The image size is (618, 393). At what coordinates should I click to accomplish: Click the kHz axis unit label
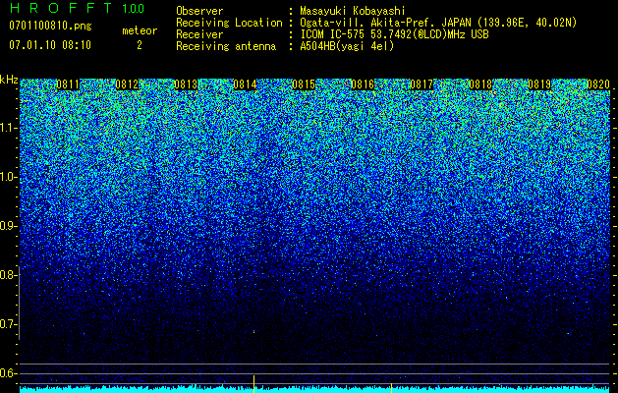(x=9, y=80)
